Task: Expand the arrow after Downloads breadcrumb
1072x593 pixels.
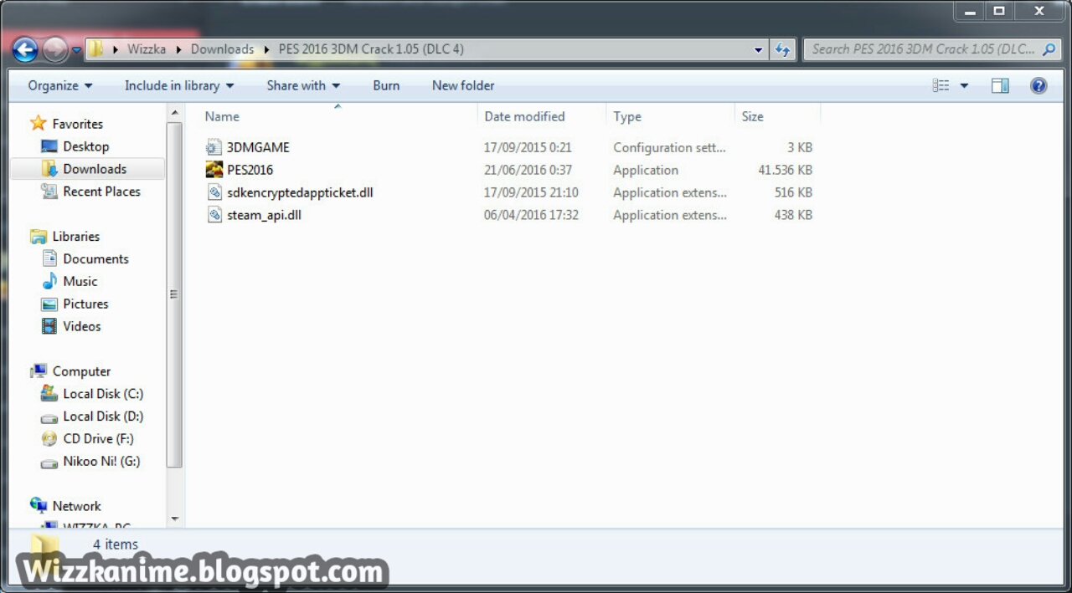Action: click(267, 49)
